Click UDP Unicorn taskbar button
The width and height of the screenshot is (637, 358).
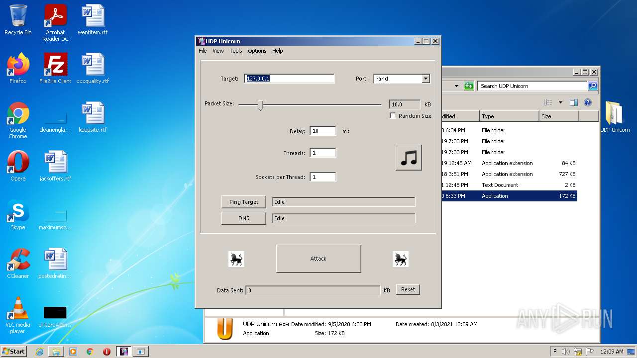[124, 352]
